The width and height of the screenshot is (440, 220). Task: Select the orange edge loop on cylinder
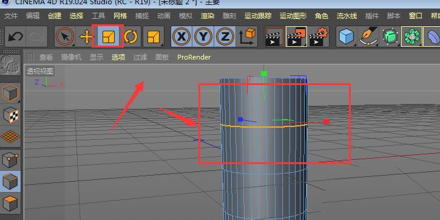click(264, 127)
